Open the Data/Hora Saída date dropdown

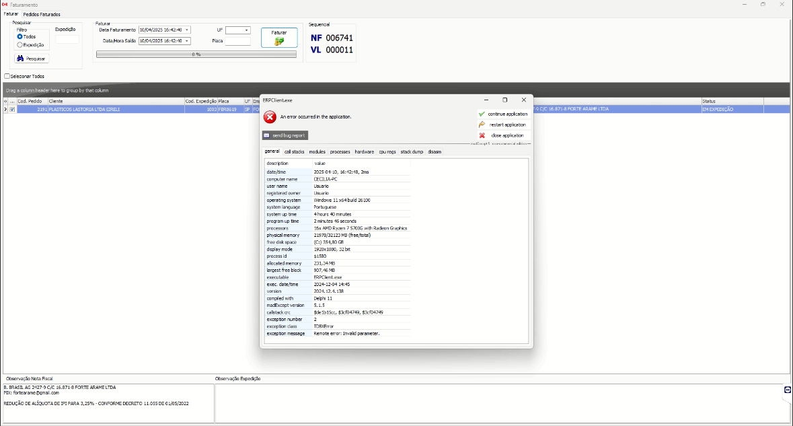(187, 41)
